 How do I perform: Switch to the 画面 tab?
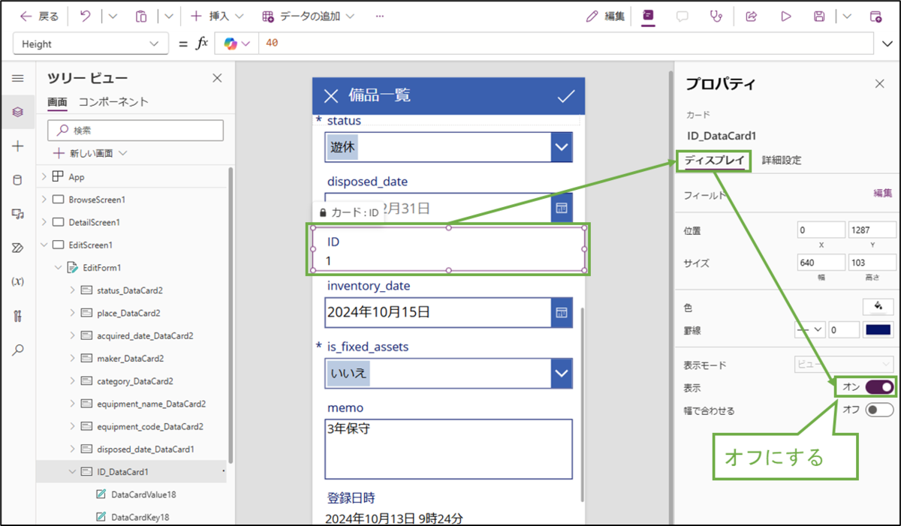pos(57,102)
